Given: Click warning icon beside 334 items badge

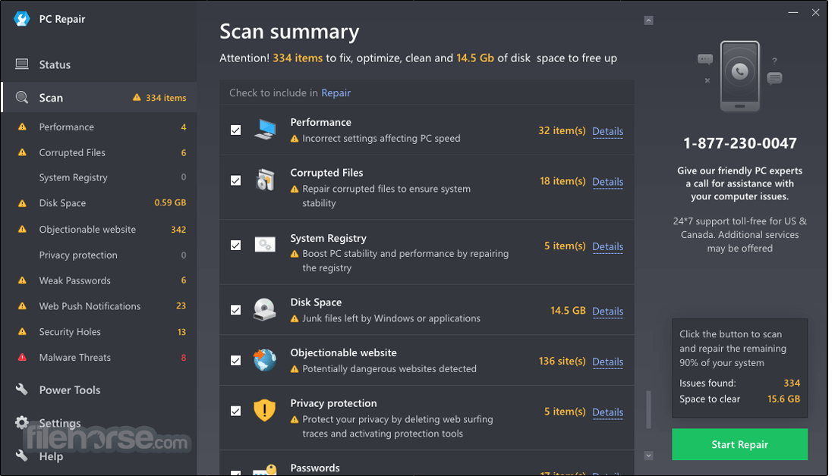Looking at the screenshot, I should 137,97.
